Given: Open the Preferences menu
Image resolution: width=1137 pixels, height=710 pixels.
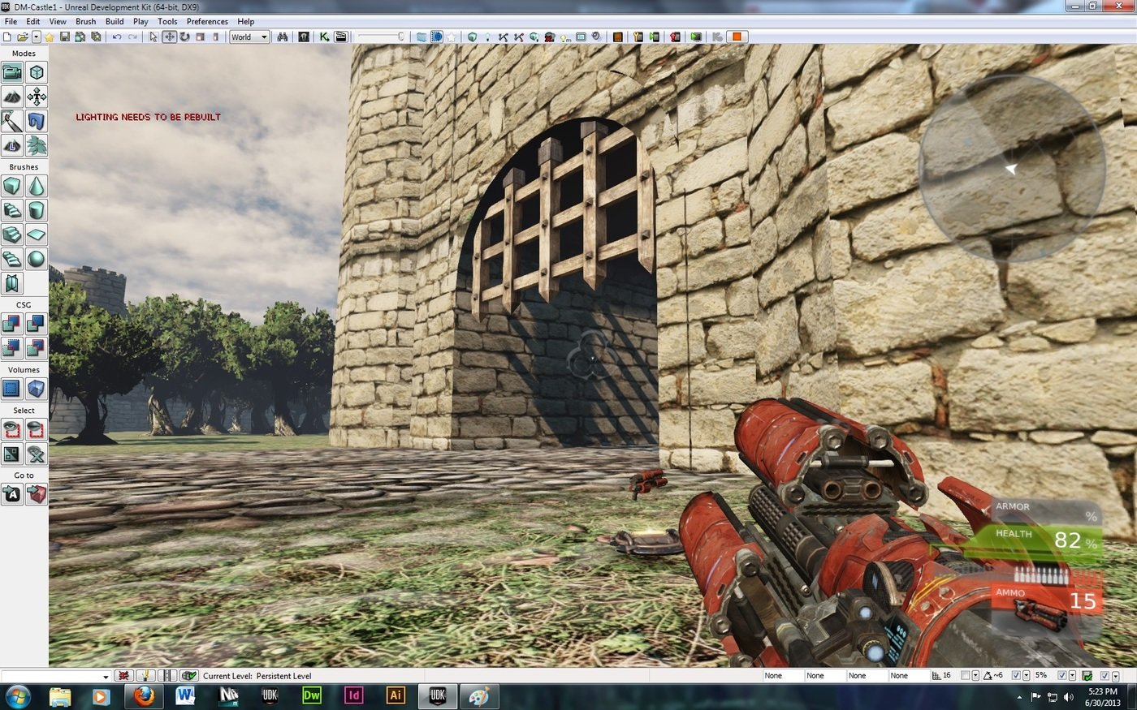Looking at the screenshot, I should pos(207,22).
